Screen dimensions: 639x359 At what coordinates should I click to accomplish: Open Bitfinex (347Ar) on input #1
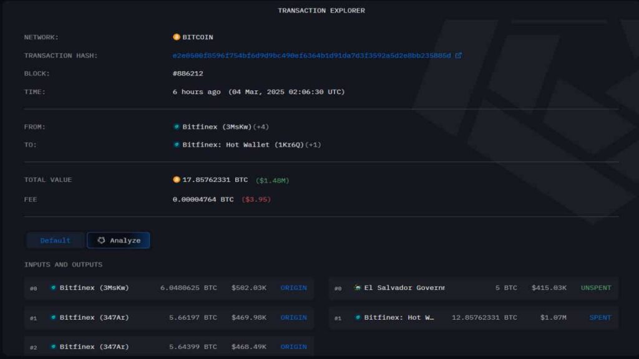point(94,317)
